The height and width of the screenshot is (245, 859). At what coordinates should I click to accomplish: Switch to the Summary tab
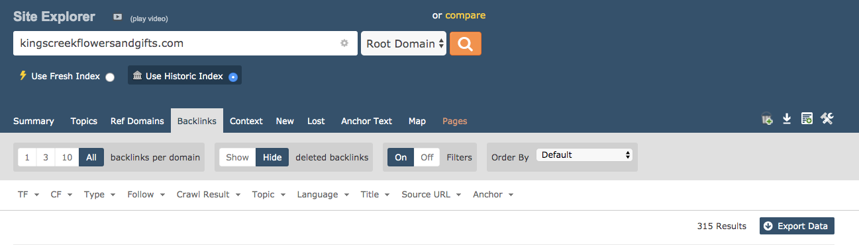(34, 121)
